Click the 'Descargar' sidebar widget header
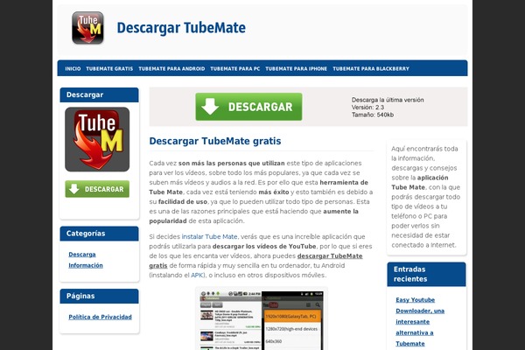Screen dimensions: 525x350 [x=99, y=94]
